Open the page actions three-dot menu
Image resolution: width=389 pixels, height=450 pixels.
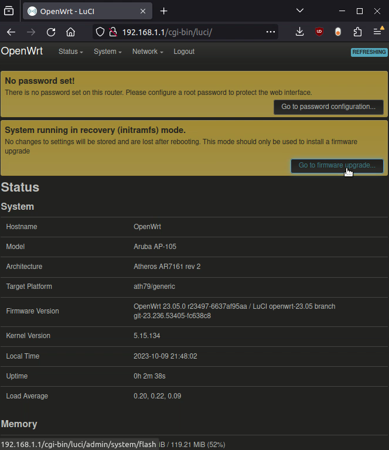[x=271, y=32]
